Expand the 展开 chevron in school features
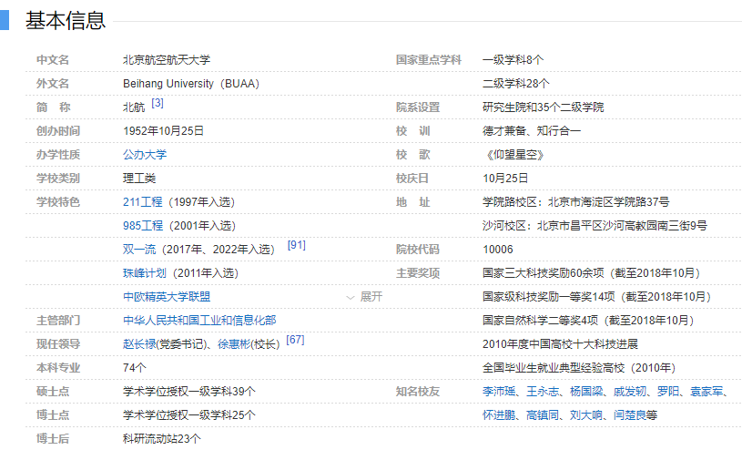Screen dimensions: 742x450 pyautogui.click(x=364, y=297)
